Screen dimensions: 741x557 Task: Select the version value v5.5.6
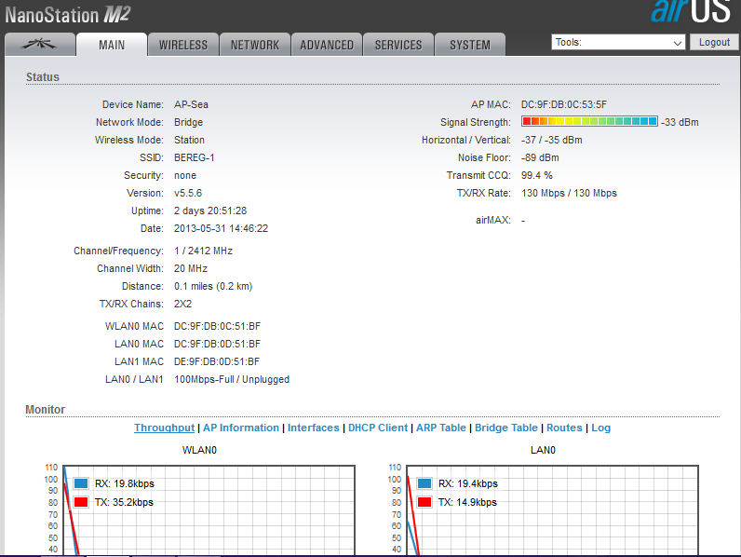click(x=188, y=193)
